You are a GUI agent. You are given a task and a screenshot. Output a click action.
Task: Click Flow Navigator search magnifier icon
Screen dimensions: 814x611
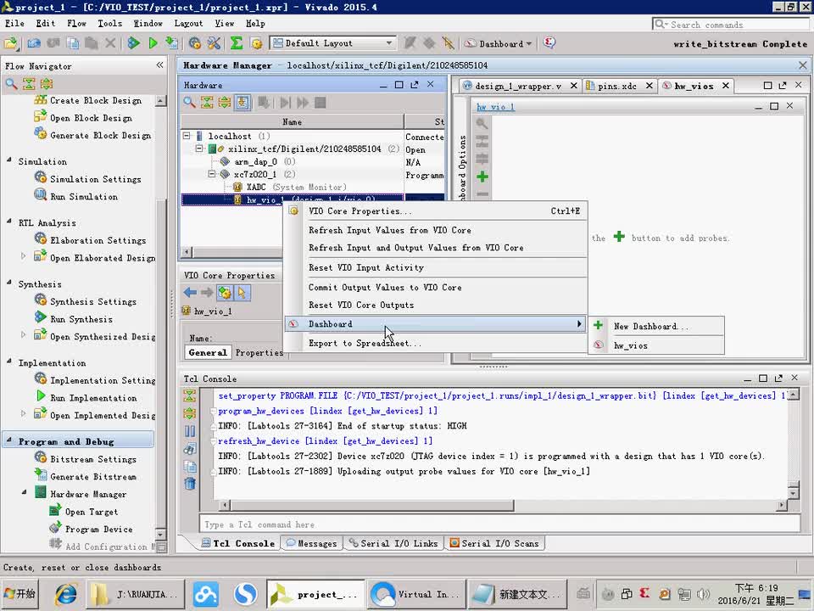(11, 84)
